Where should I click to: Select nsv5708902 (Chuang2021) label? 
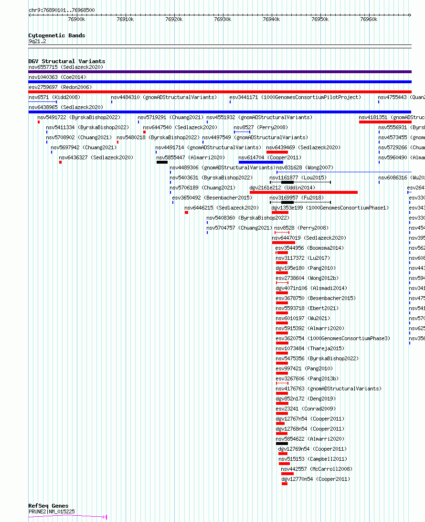point(79,137)
